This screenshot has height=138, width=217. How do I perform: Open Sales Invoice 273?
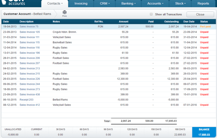pos(30,89)
